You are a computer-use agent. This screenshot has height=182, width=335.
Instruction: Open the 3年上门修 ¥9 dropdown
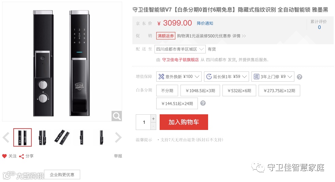(x=273, y=77)
